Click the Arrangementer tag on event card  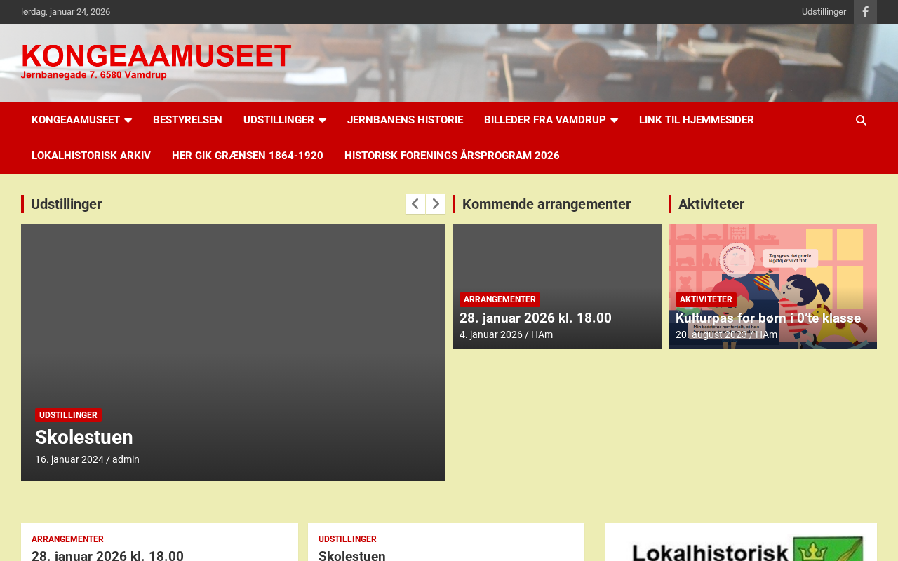point(500,299)
